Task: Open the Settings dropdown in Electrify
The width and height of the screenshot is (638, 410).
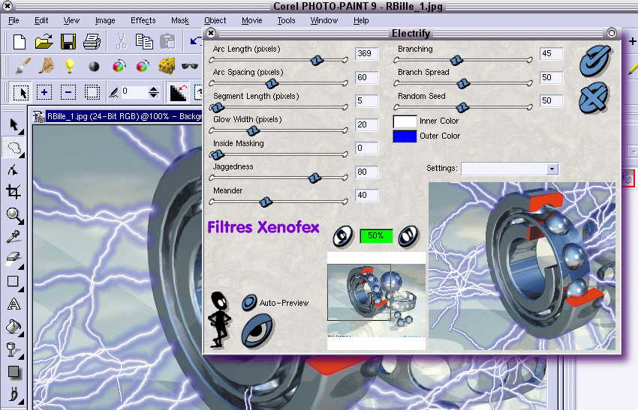Action: tap(552, 169)
